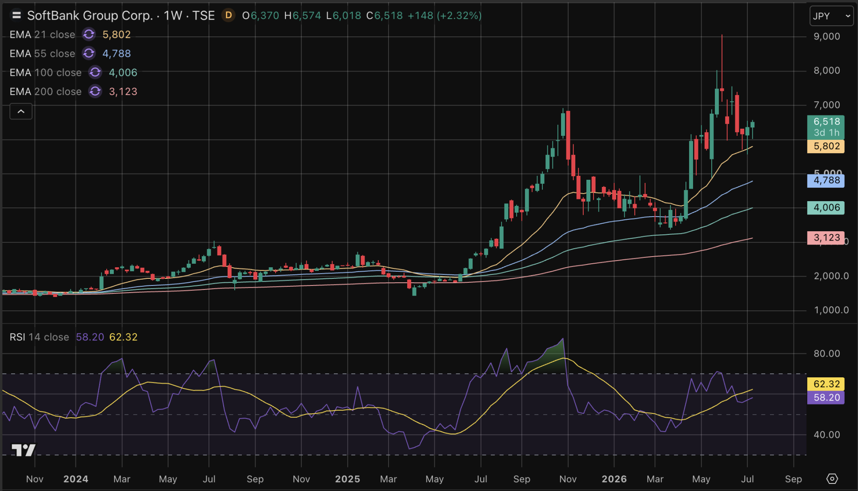Viewport: 858px width, 491px height.
Task: Click the purple 58.20 tag on RSI scale
Action: click(x=826, y=398)
